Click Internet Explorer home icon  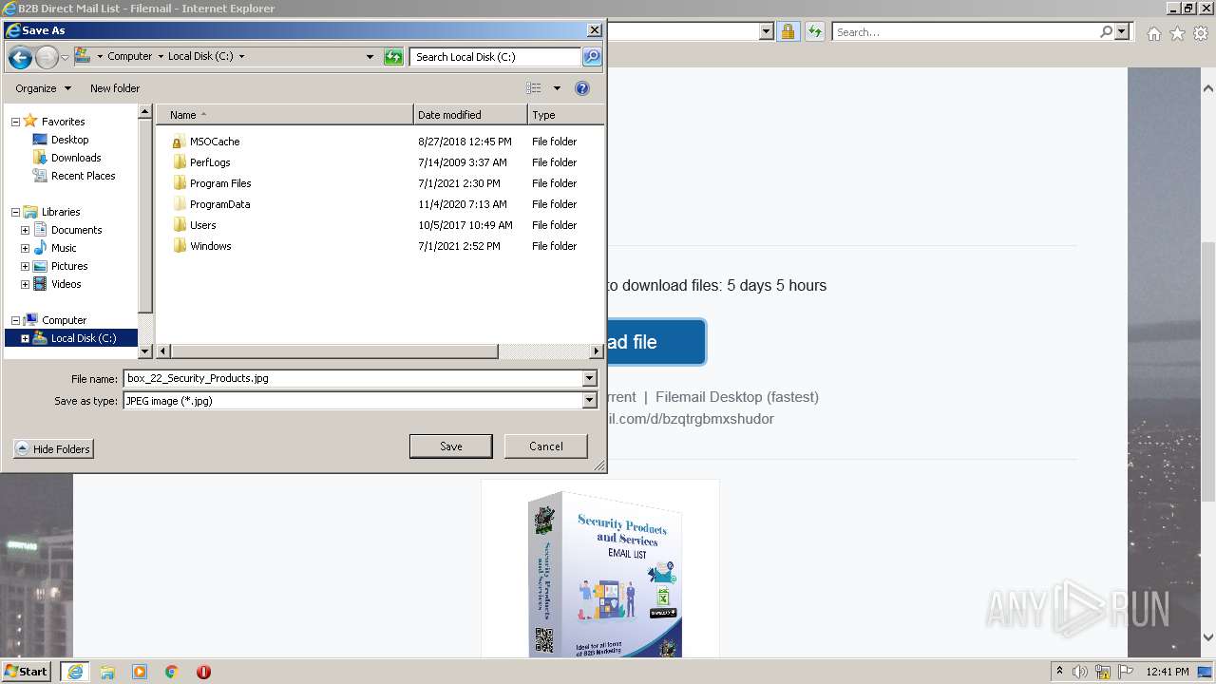pyautogui.click(x=1153, y=32)
